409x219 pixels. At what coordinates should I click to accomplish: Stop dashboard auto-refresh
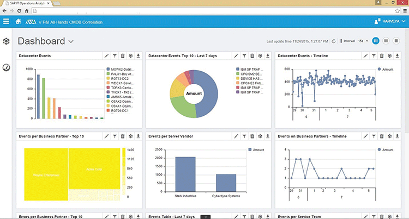click(396, 41)
